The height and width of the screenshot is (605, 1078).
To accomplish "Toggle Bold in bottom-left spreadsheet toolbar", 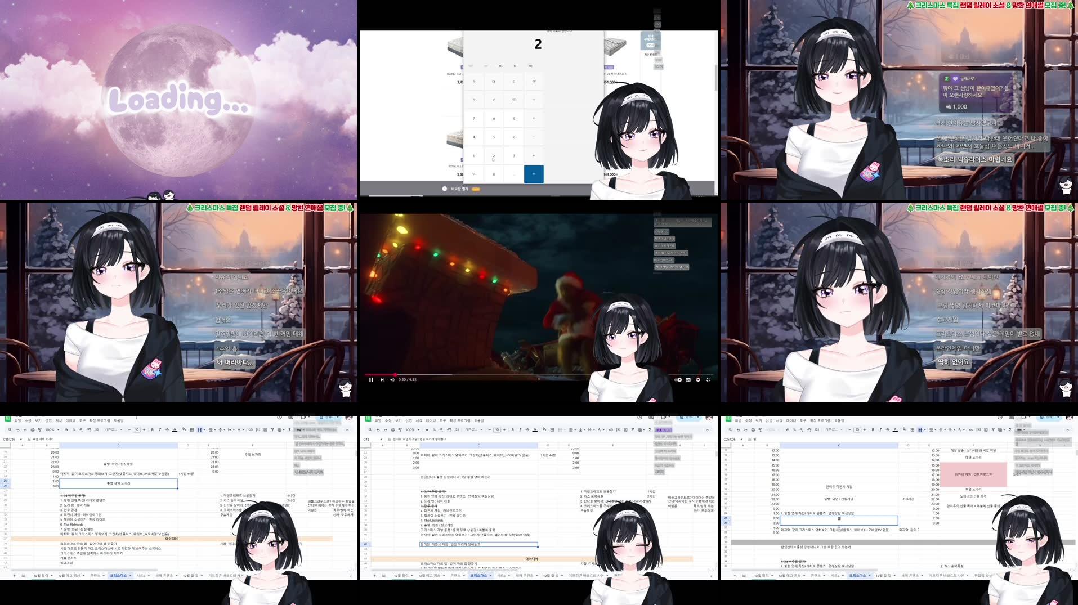I will pos(152,430).
